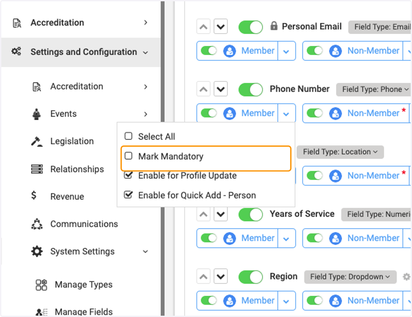Move Region field up
Viewport: 412px width, 317px height.
[x=204, y=277]
